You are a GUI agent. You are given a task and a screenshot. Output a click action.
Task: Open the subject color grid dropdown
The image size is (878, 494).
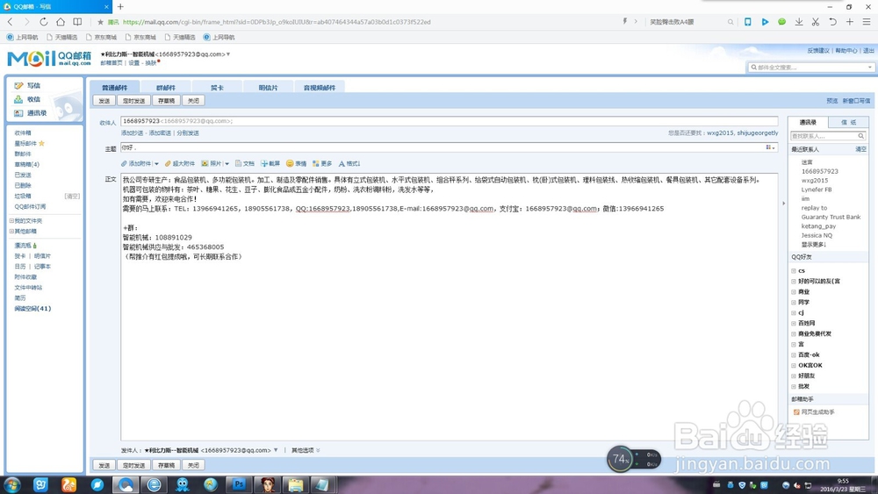tap(770, 147)
